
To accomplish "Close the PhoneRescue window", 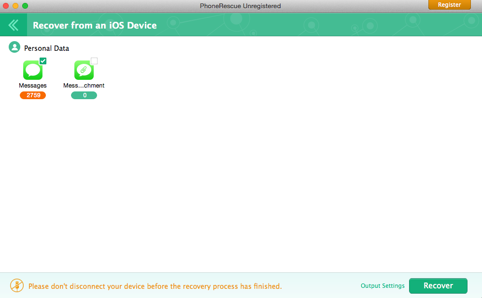I will coord(5,6).
